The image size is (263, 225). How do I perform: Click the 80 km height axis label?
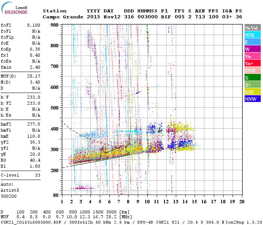click(x=56, y=195)
